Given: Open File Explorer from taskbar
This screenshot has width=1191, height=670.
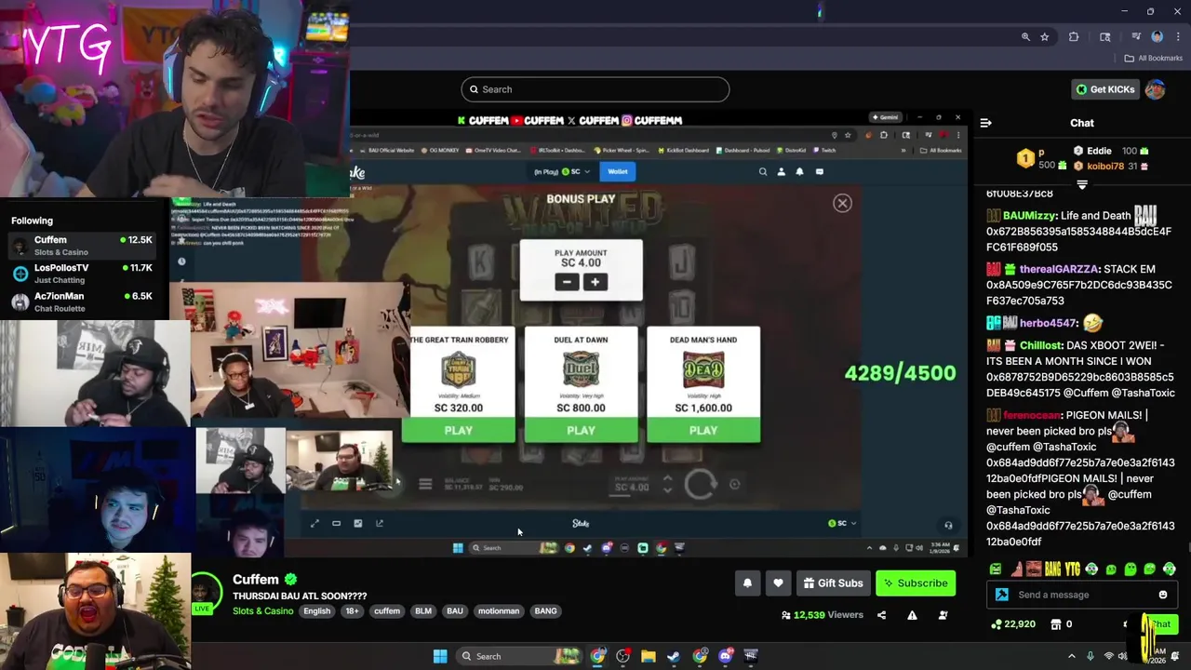Looking at the screenshot, I should pyautogui.click(x=649, y=656).
